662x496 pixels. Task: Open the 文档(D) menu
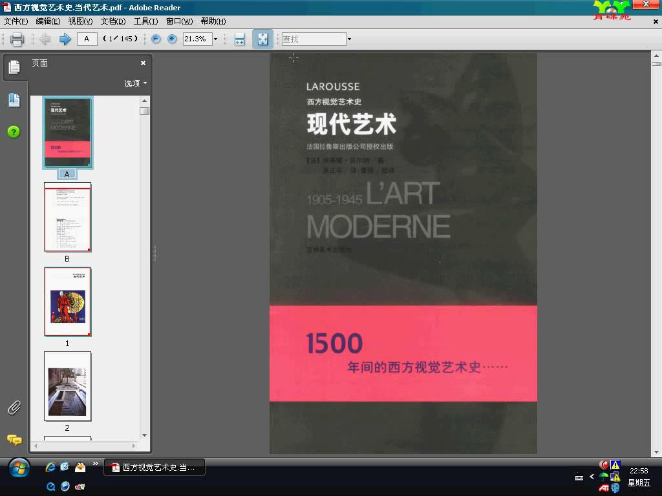coord(112,21)
